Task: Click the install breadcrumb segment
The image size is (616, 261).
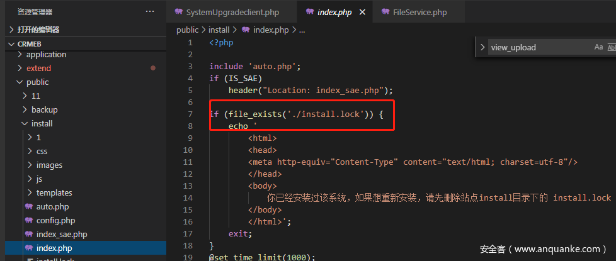Action: [x=219, y=30]
